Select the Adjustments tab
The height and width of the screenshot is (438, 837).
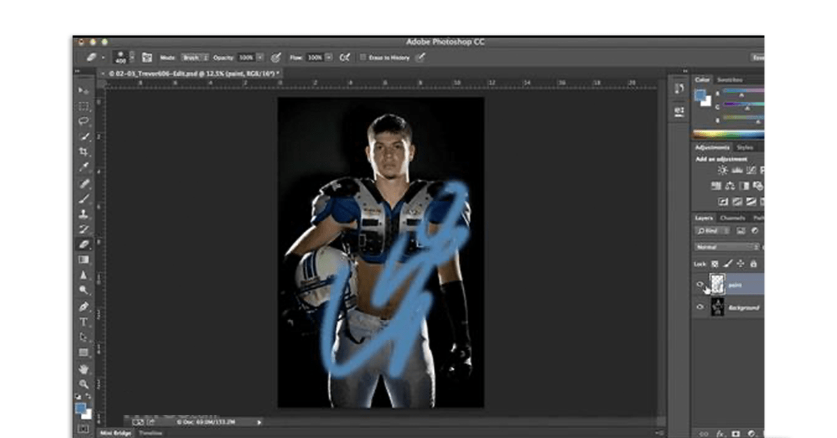712,148
